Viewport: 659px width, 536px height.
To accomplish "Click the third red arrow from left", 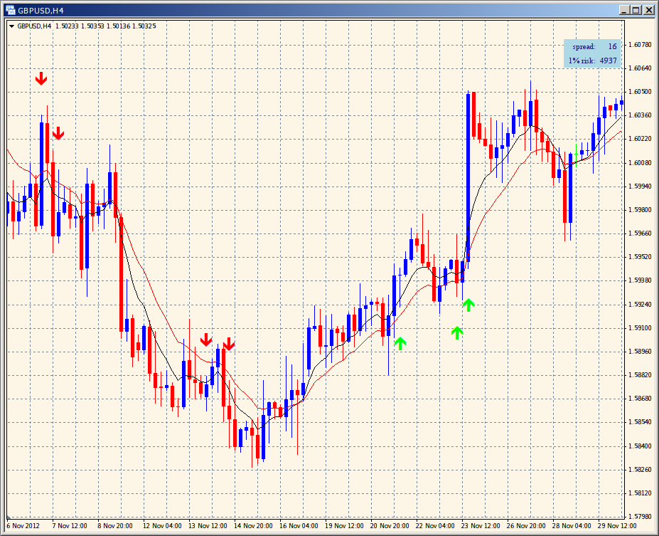I will [206, 340].
